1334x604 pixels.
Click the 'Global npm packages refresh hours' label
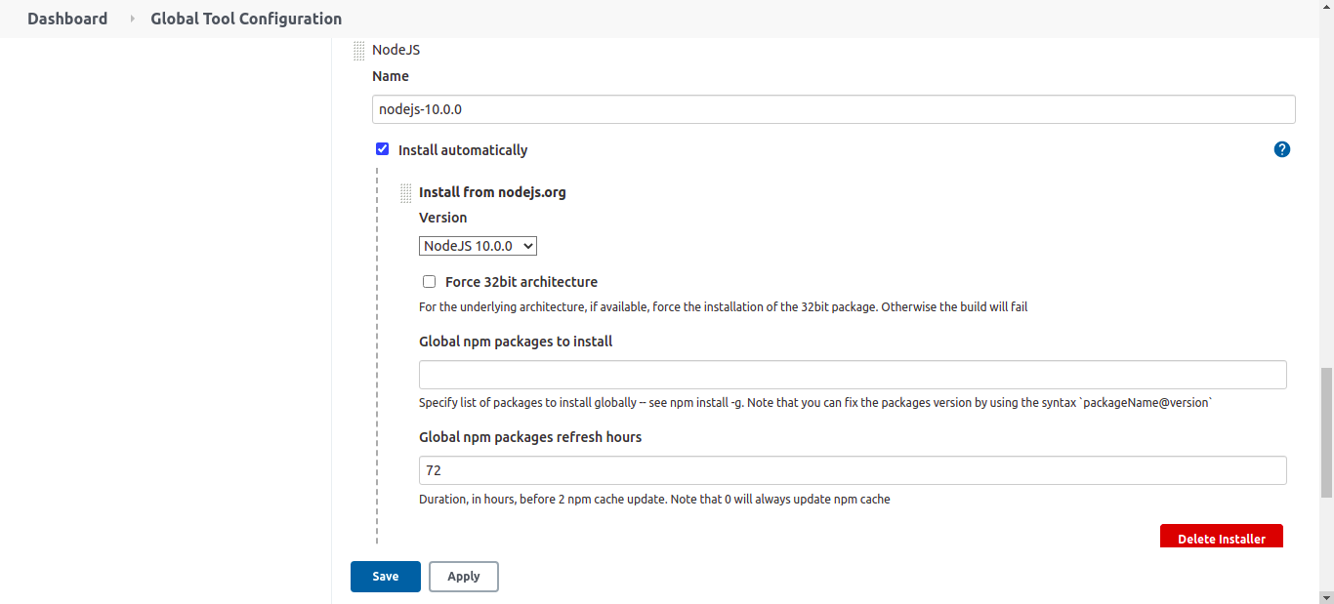tap(530, 437)
